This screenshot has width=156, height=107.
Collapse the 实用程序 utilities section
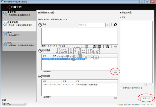click(40, 76)
